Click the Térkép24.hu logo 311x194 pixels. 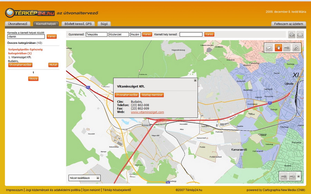(30, 13)
